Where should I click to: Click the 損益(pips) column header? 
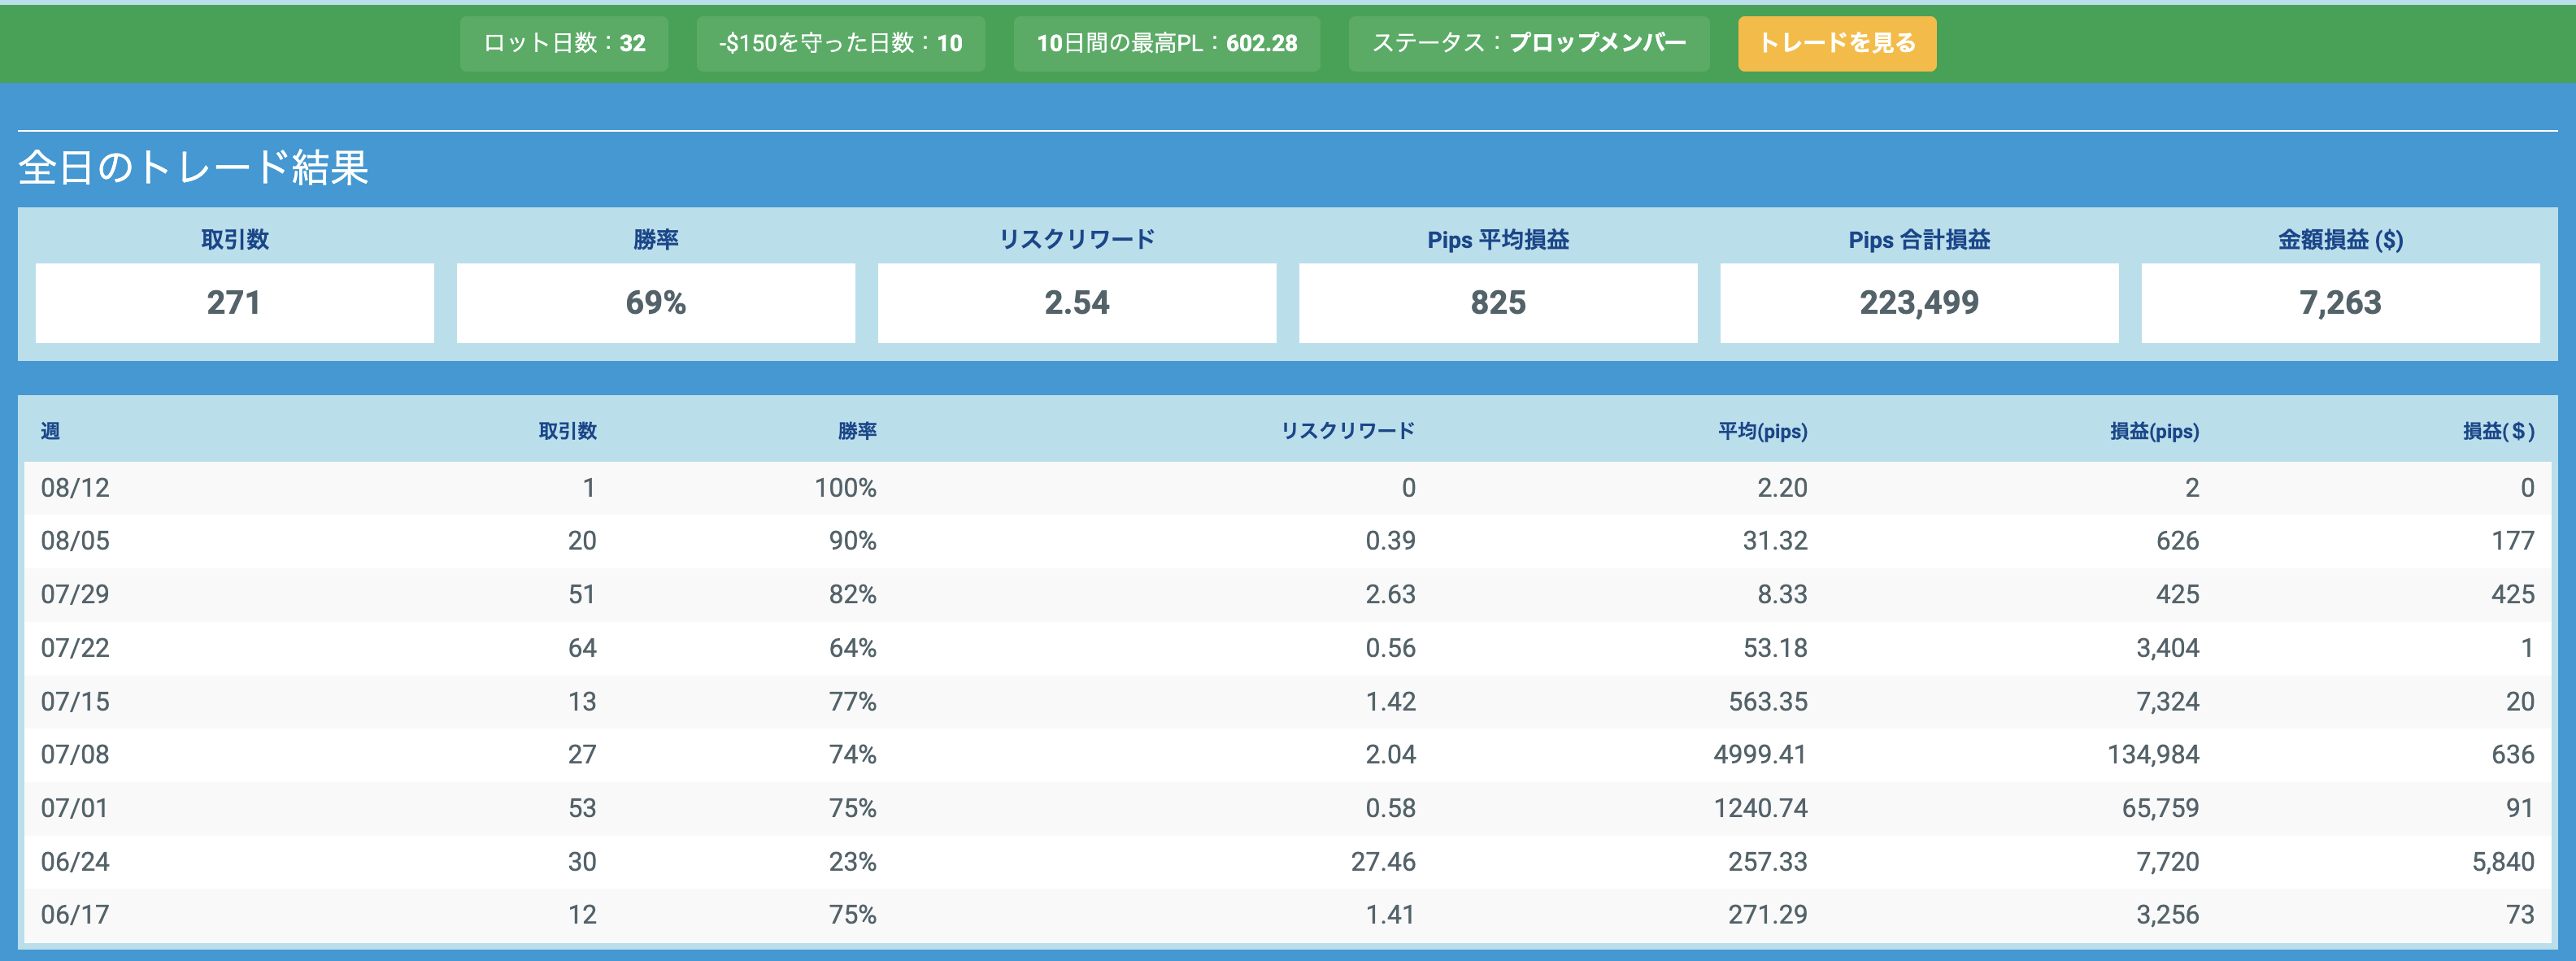coord(2154,431)
